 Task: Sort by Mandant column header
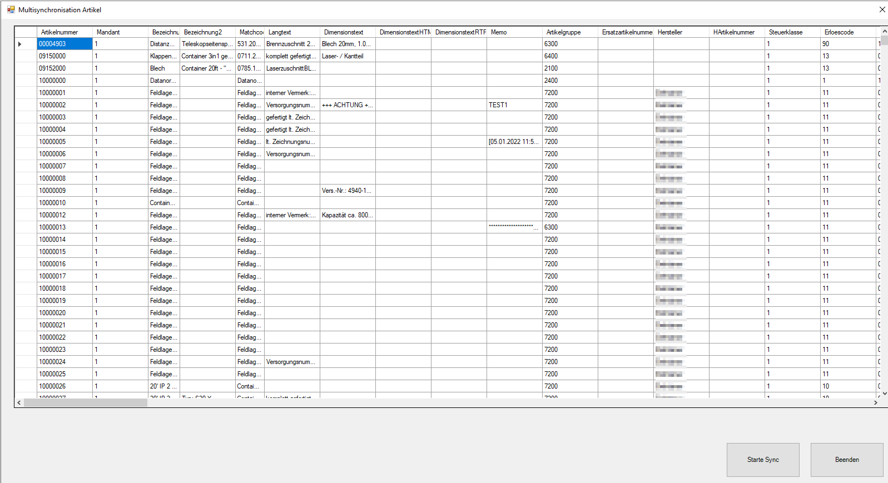tap(120, 32)
